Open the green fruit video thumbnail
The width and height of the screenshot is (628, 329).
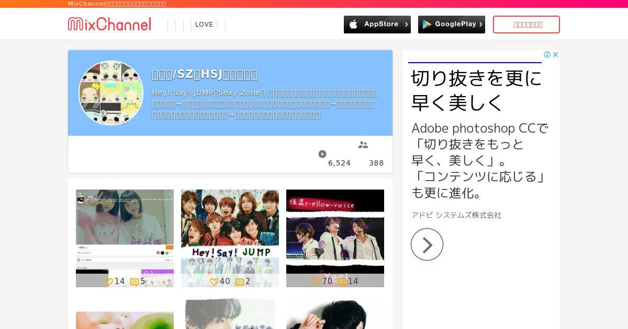click(x=125, y=320)
